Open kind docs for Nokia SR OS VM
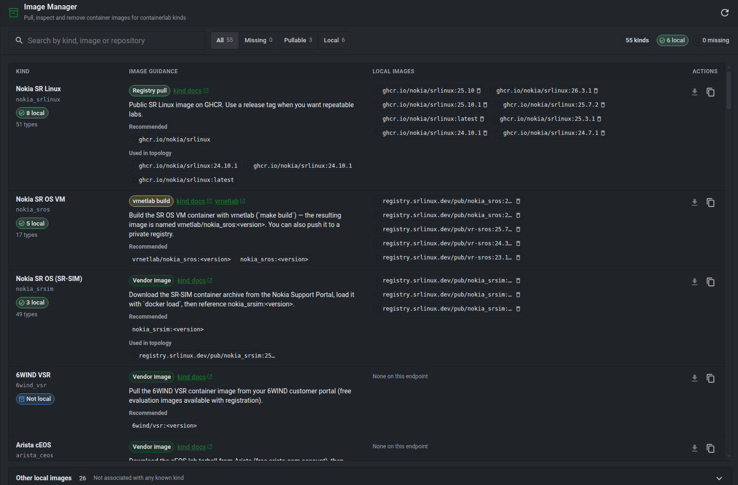 point(194,201)
